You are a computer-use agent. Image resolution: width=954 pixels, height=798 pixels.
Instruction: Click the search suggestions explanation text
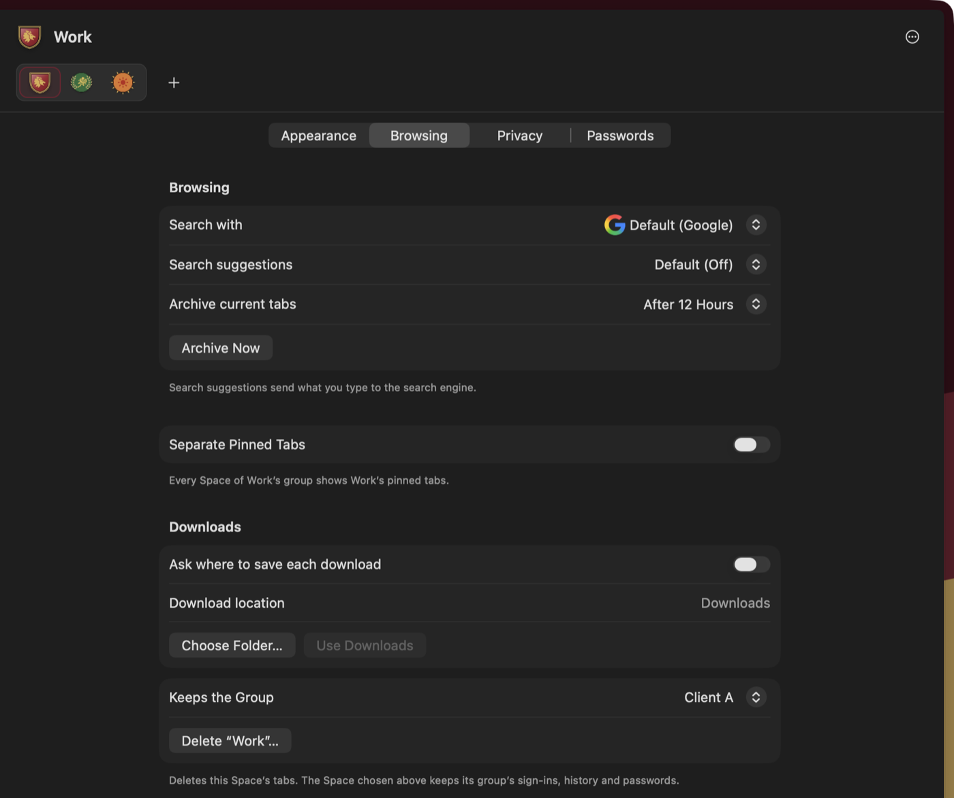pos(322,388)
